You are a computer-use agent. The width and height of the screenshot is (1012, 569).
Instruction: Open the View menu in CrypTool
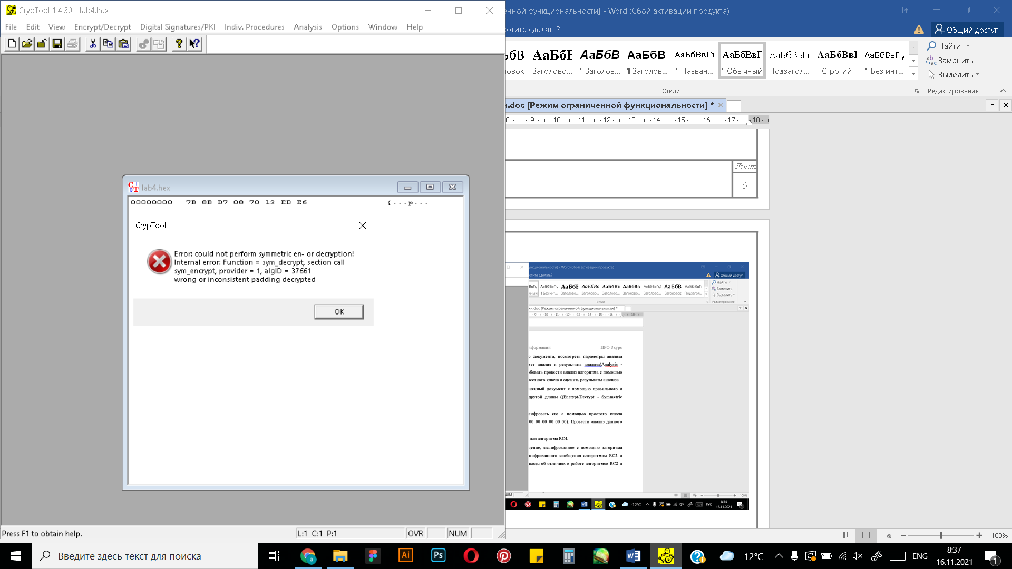57,27
